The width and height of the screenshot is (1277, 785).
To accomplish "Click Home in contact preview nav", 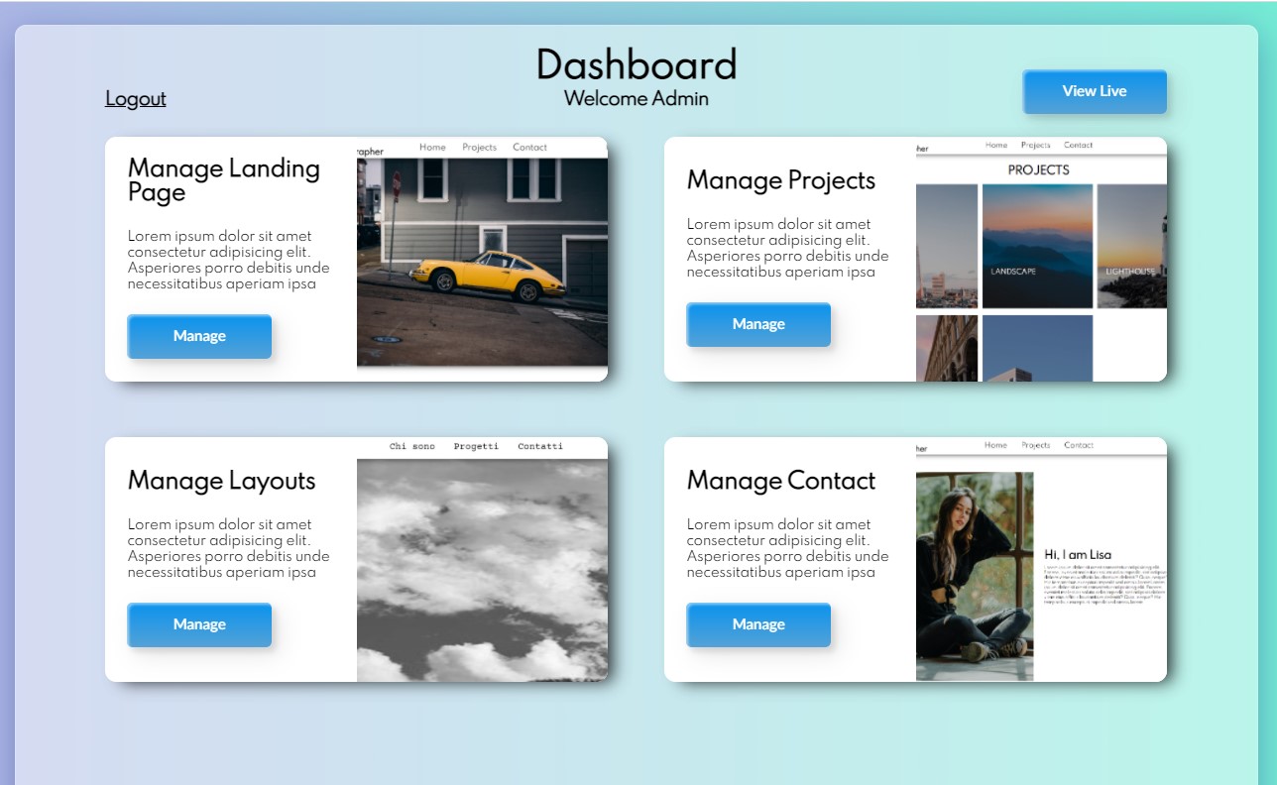I will point(995,446).
